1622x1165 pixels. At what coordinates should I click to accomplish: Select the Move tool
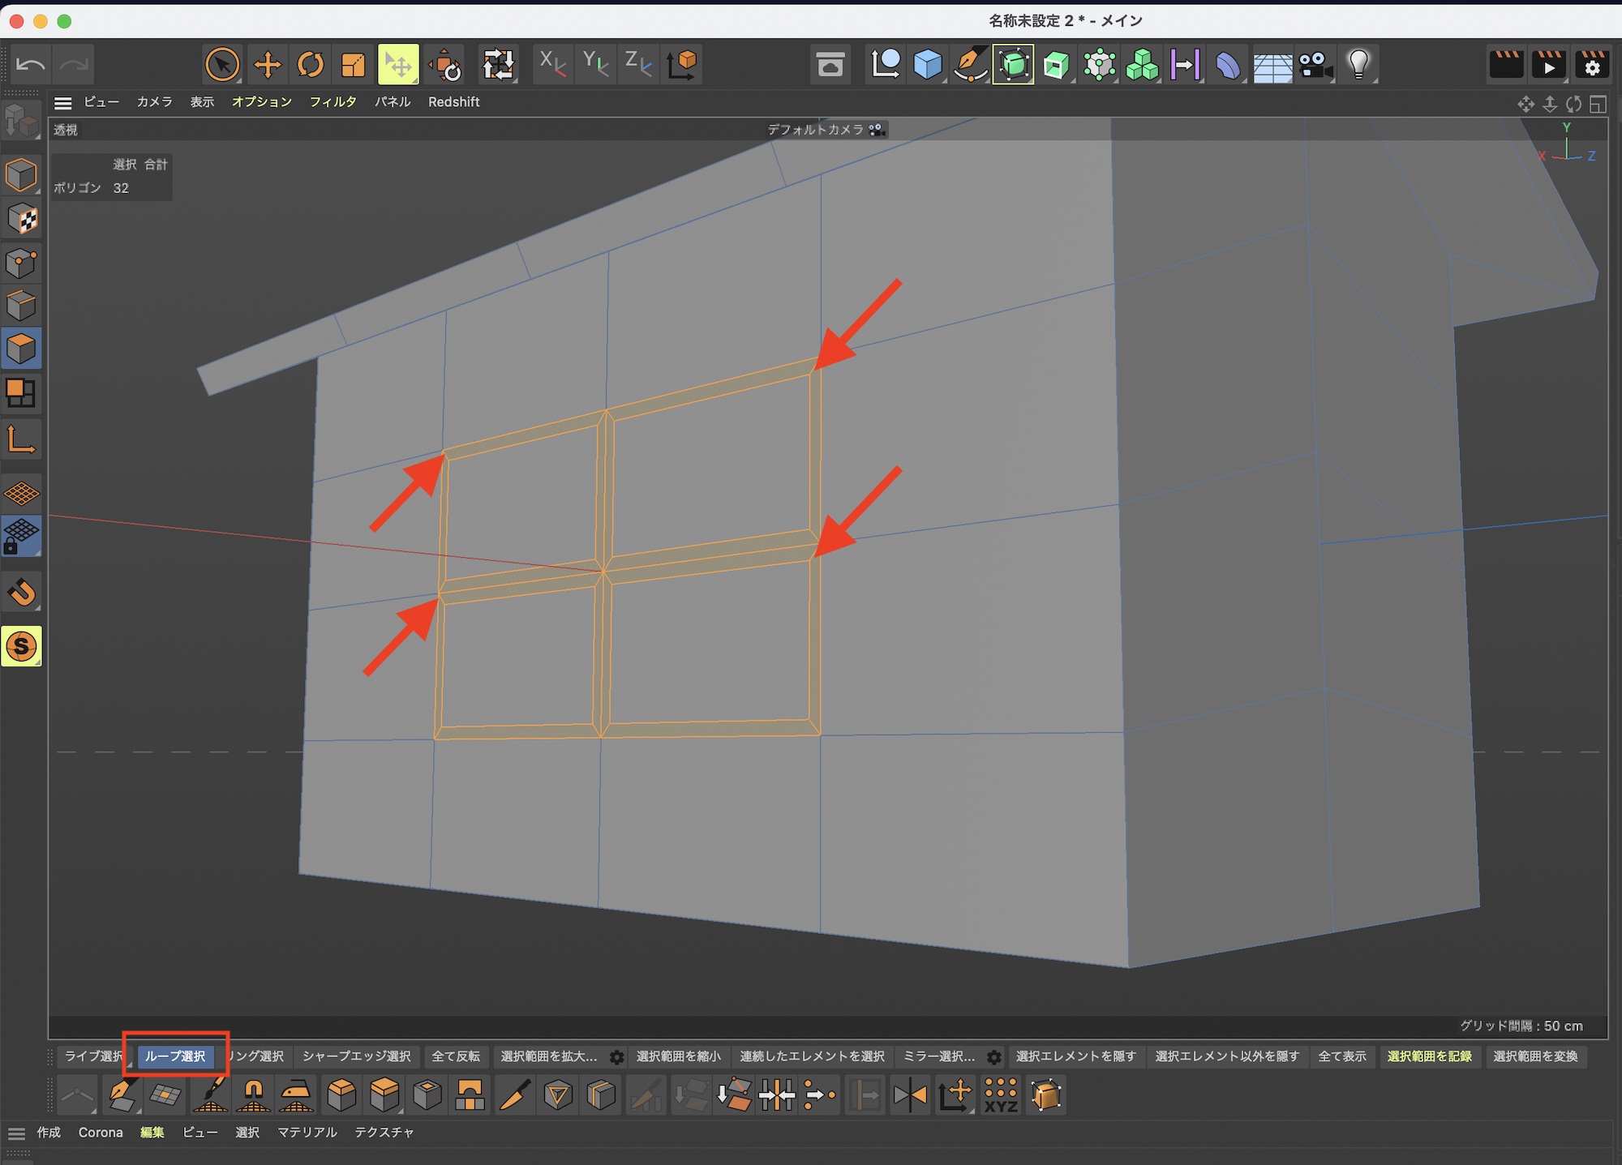267,65
